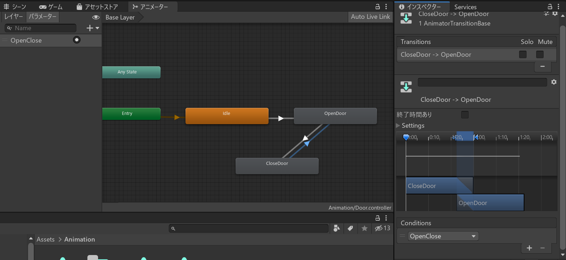Toggle the eye icon in the Parameters panel
This screenshot has width=566, height=260.
[96, 17]
